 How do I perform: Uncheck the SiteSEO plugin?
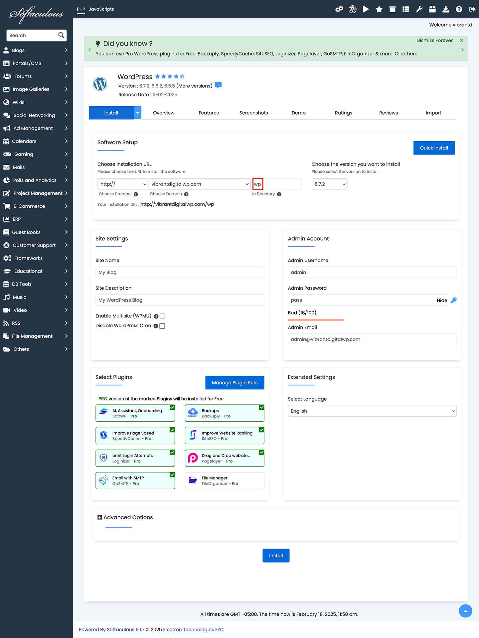[x=262, y=430]
